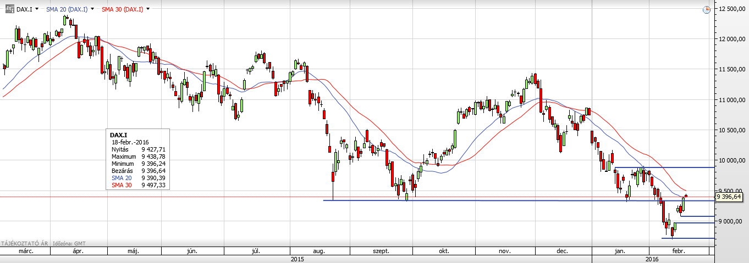Click the aug. month label on time axis
749x263 pixels.
[x=319, y=251]
